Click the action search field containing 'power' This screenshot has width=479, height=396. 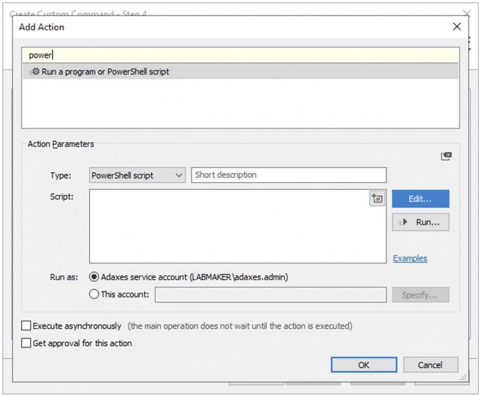[x=240, y=55]
